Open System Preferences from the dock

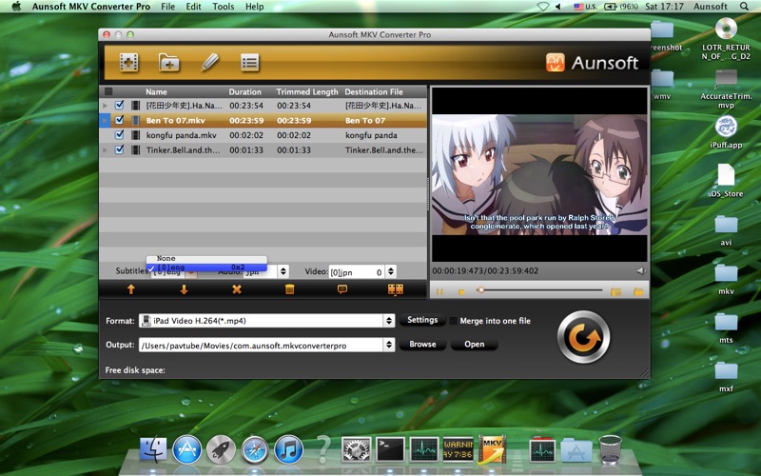click(x=357, y=449)
